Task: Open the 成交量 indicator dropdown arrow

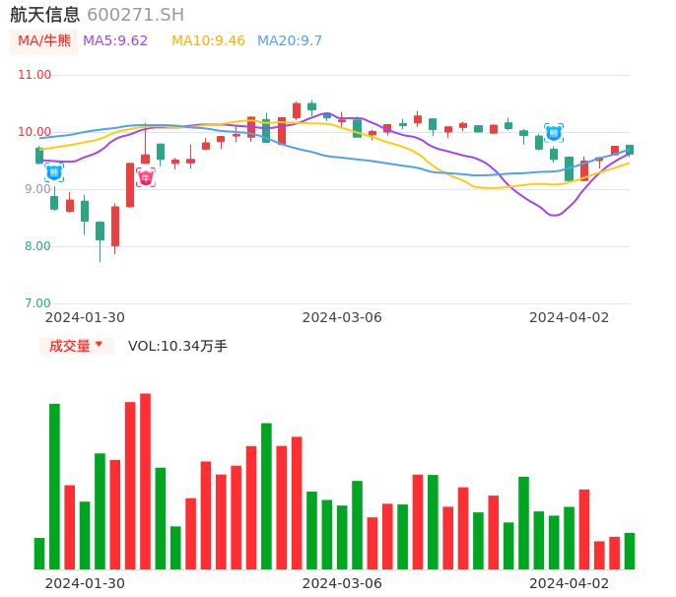Action: pyautogui.click(x=99, y=345)
